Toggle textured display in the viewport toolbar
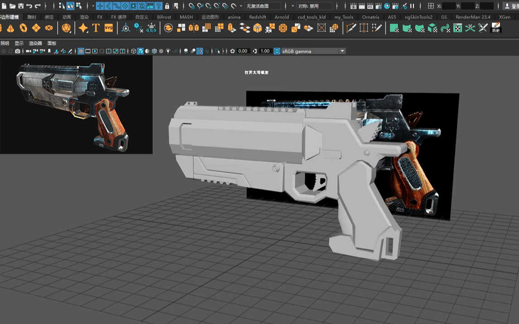The height and width of the screenshot is (324, 519). (154, 51)
